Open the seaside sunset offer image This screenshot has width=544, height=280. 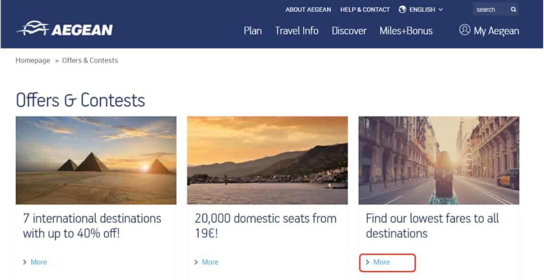[268, 160]
